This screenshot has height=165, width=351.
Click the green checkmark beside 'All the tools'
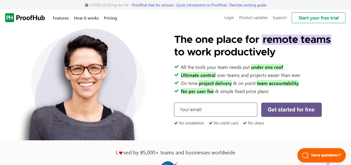[176, 67]
